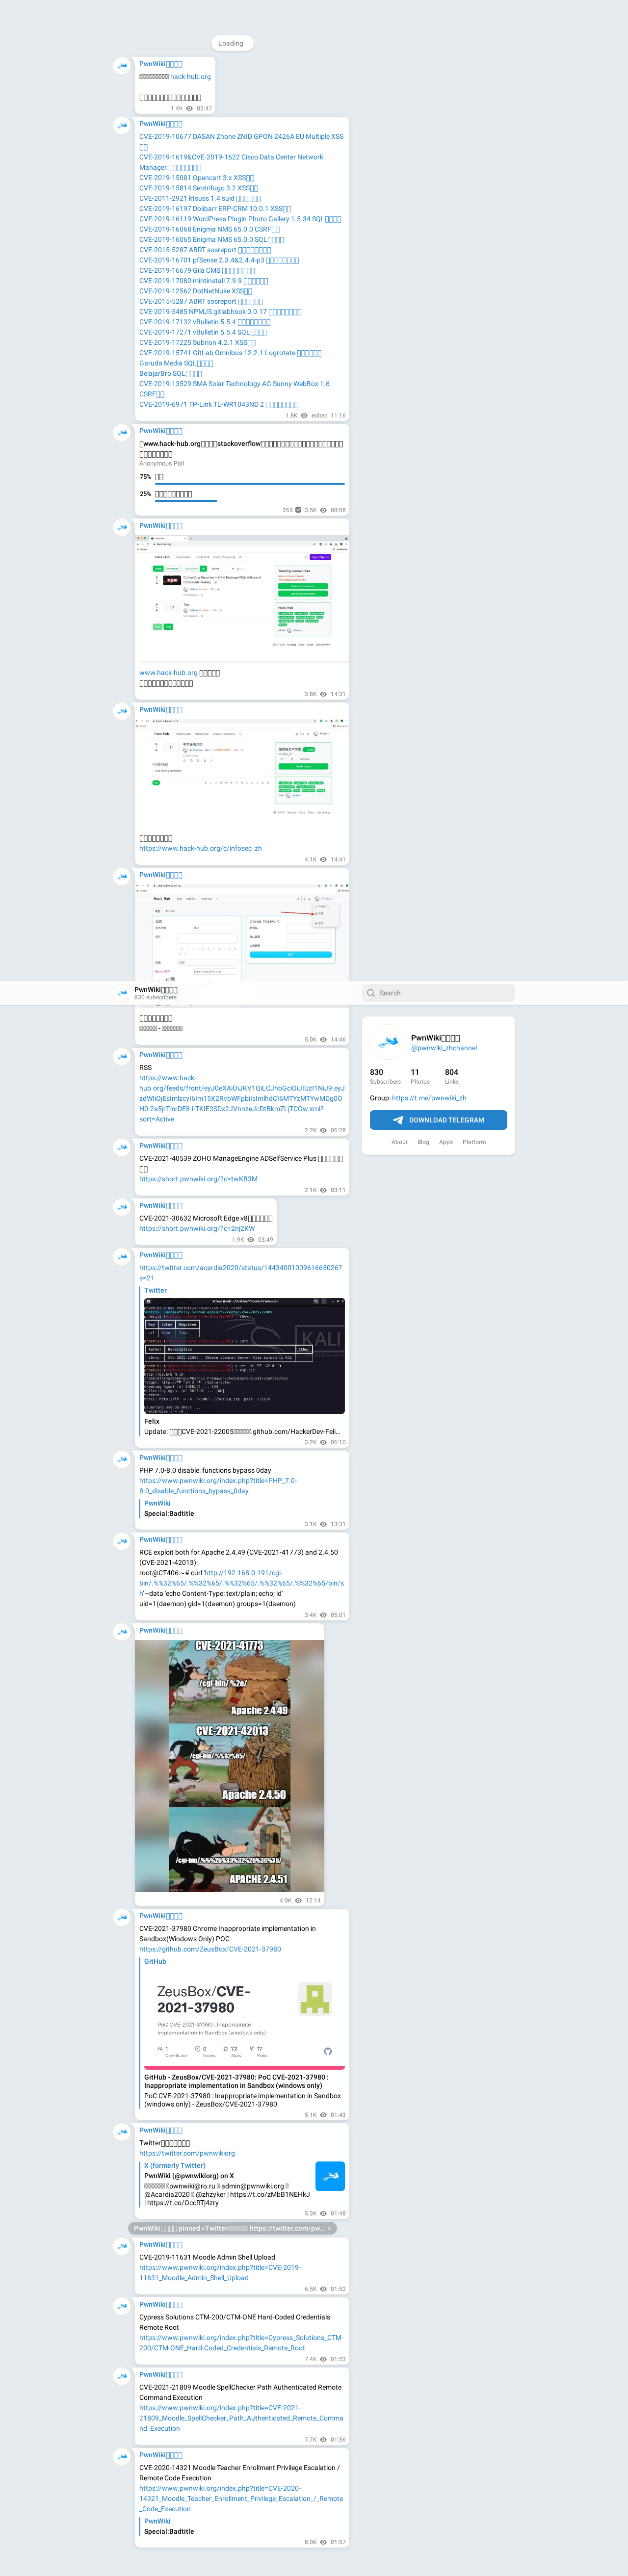Click the PwnWiki sender name on first message
Screen dimensions: 628x2576
tap(161, 64)
